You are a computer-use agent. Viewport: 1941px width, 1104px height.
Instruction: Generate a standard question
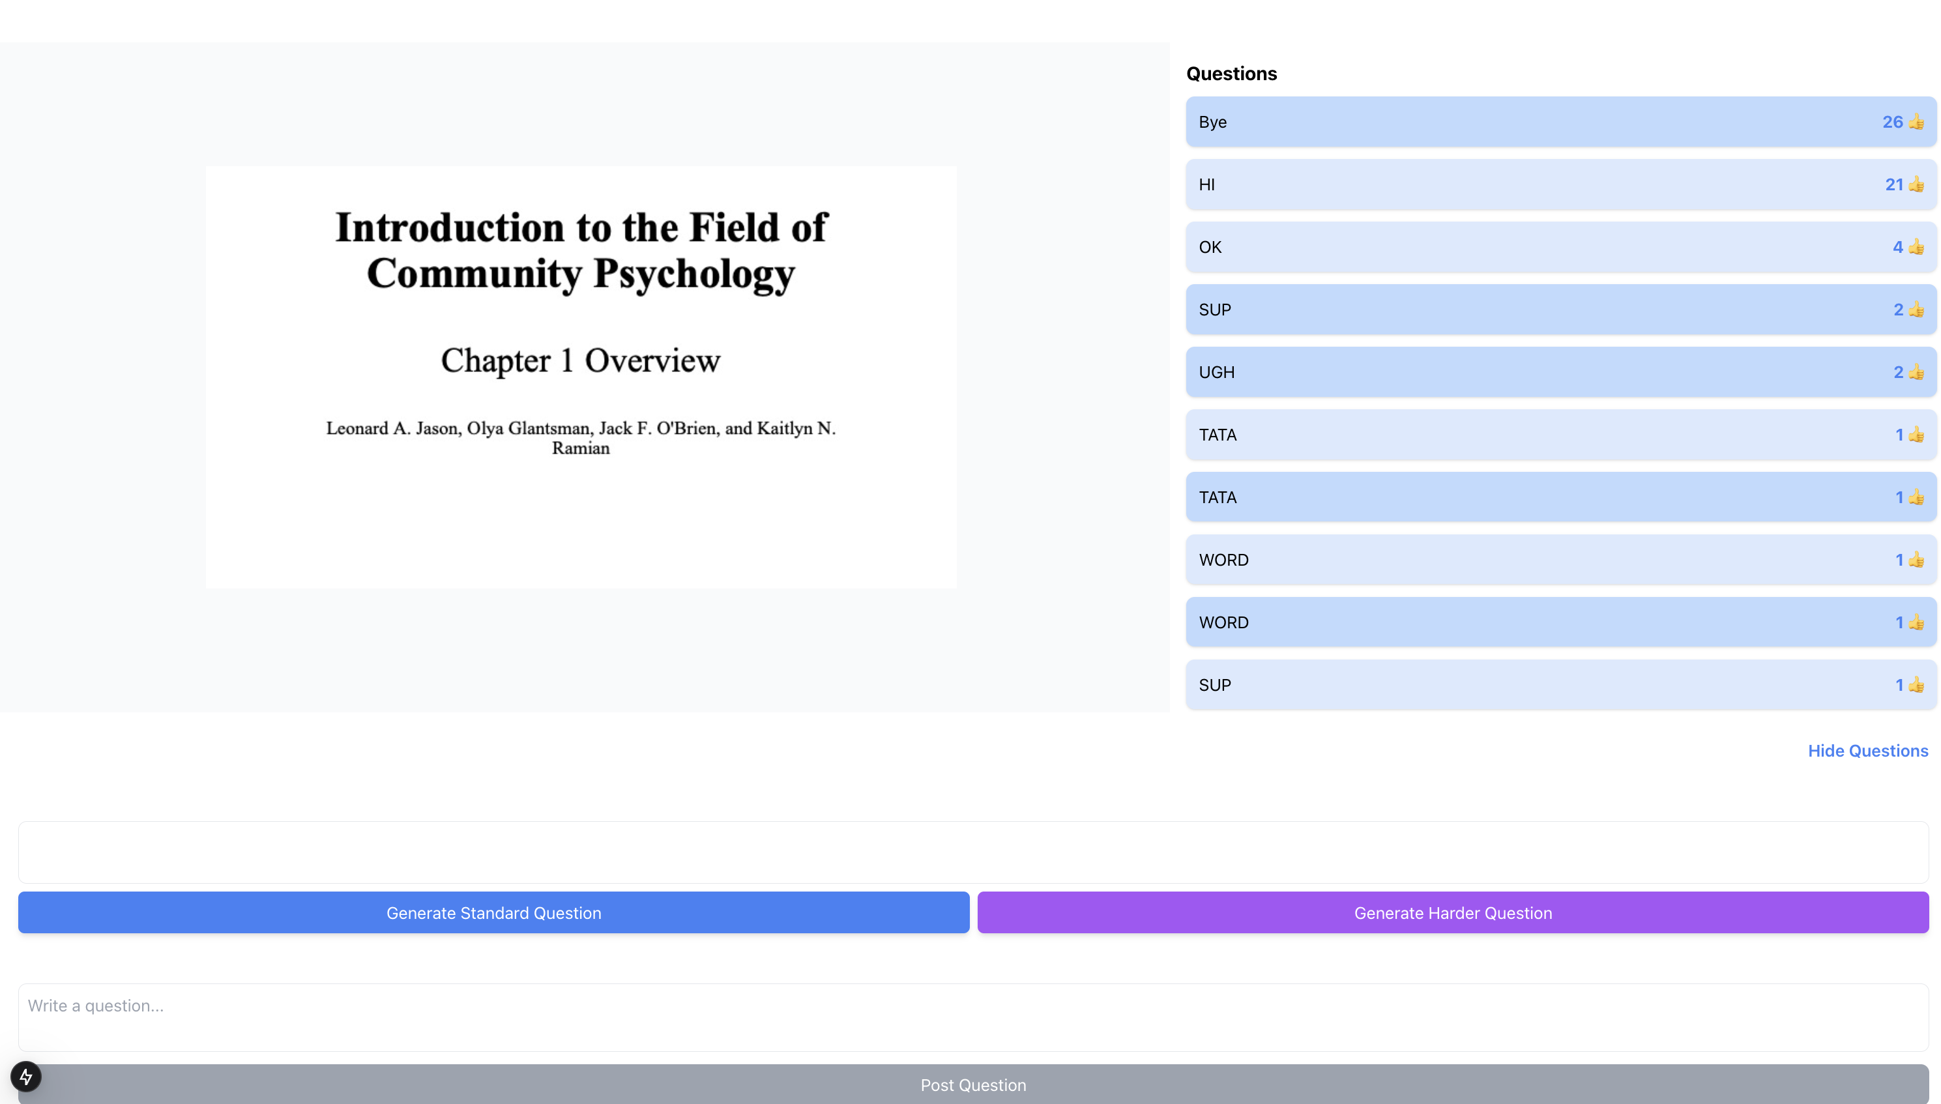click(x=493, y=913)
